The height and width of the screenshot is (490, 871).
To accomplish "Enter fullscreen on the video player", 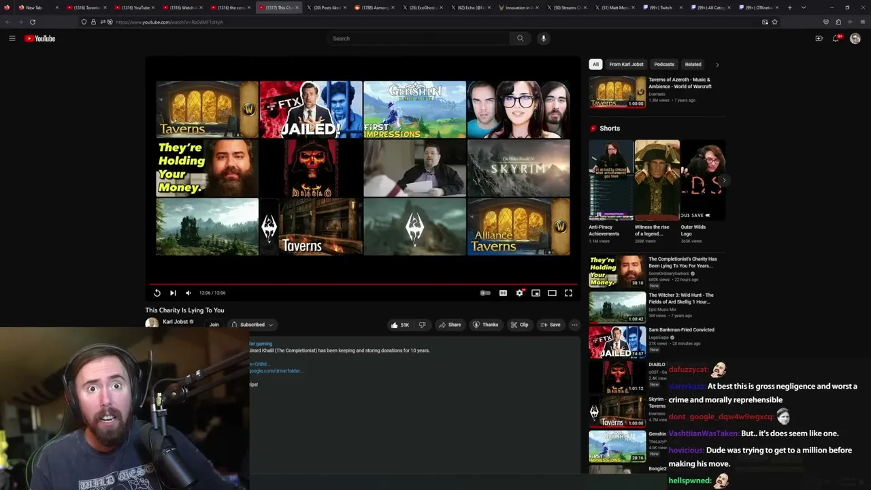I will coord(568,293).
